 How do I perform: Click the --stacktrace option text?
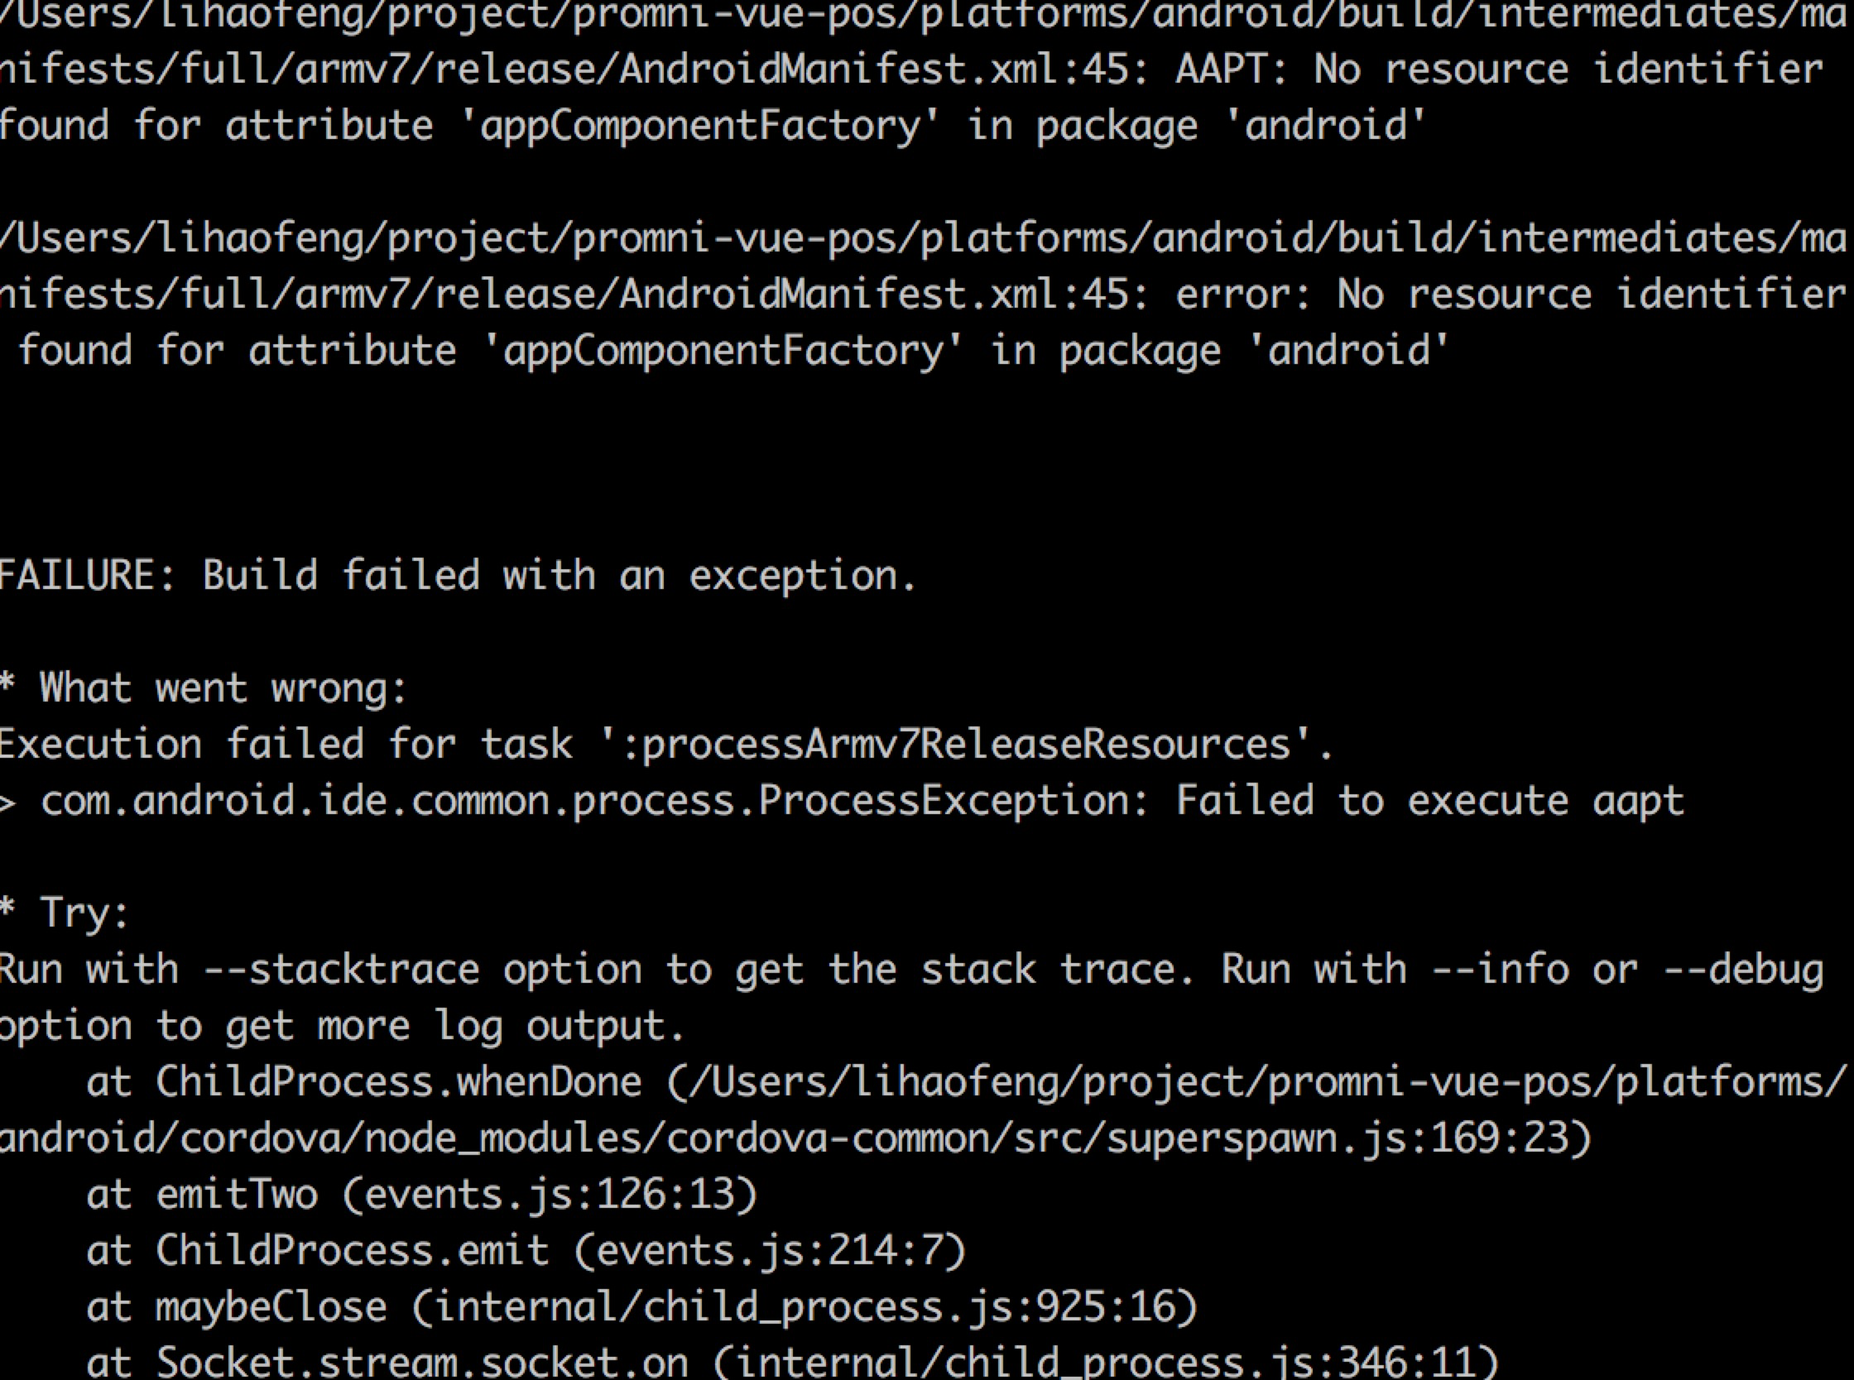point(341,970)
